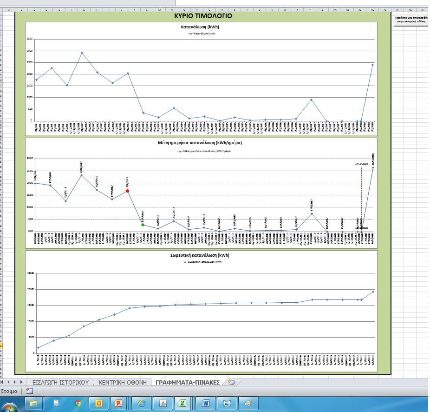Screen dimensions: 430x412
Task: Switch to the Java app on the taskbar
Action: click(163, 404)
